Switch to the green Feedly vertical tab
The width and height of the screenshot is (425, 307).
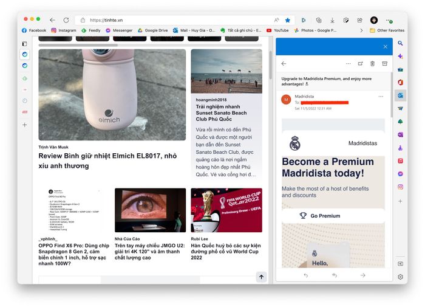pos(25,78)
